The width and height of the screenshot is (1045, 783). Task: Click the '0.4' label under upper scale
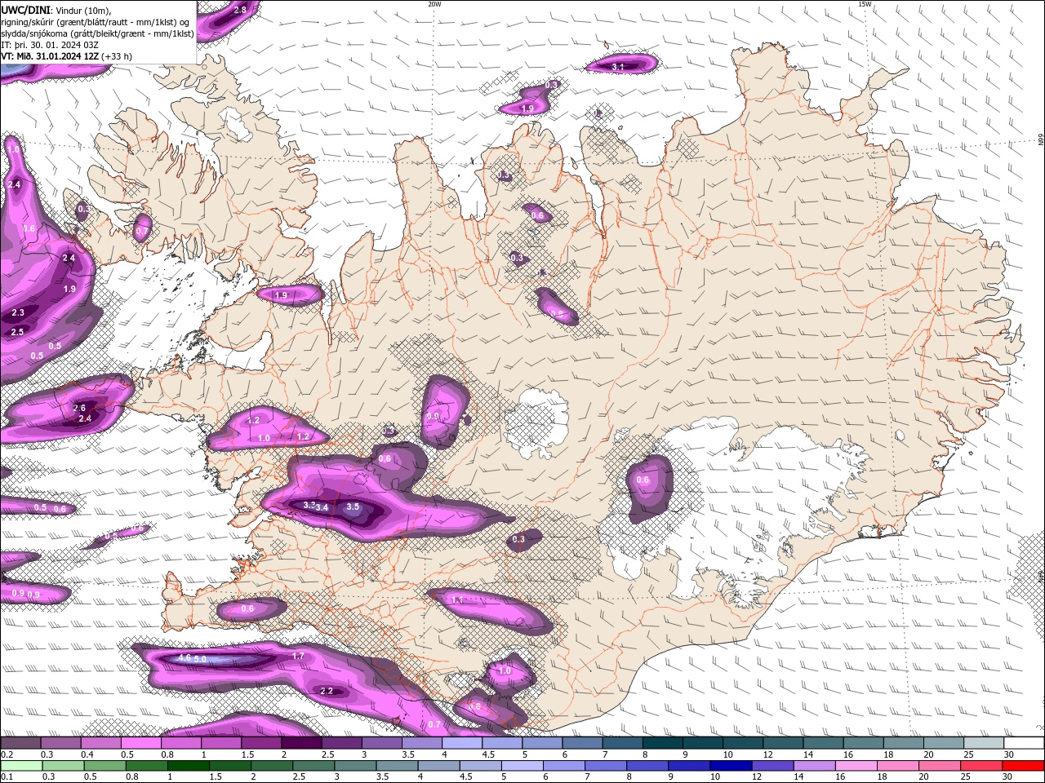88,754
